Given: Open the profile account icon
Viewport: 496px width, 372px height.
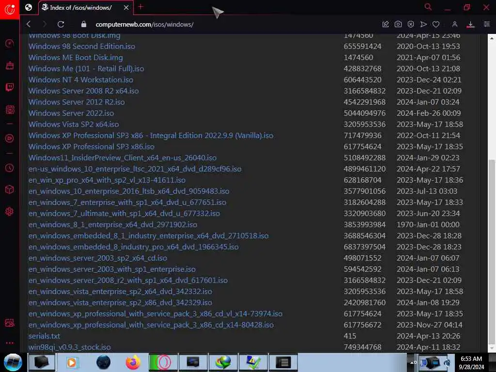Looking at the screenshot, I should coord(454,24).
